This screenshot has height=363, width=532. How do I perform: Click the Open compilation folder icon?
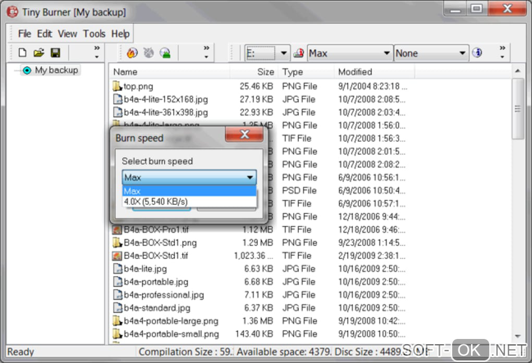(x=39, y=53)
